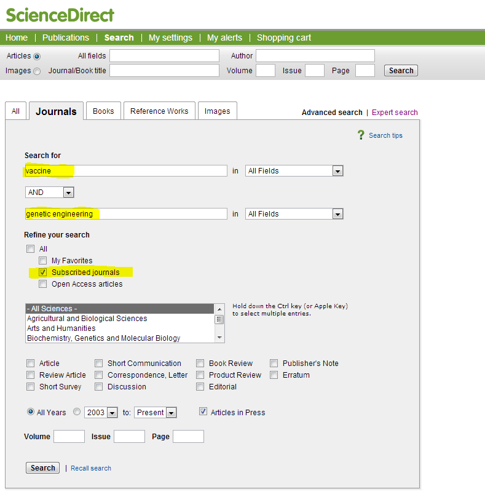
Task: Enable the Review Article document type
Action: [x=30, y=375]
